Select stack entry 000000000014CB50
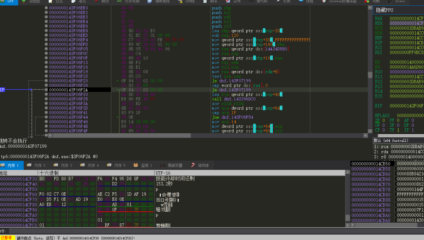This screenshot has height=240, width=424. (x=371, y=164)
